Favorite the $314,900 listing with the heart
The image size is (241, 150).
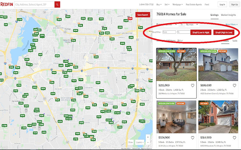pos(234,138)
